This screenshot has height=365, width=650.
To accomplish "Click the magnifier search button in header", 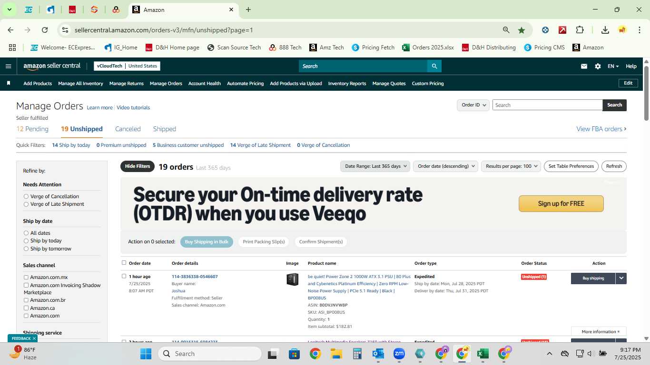I will (x=434, y=66).
